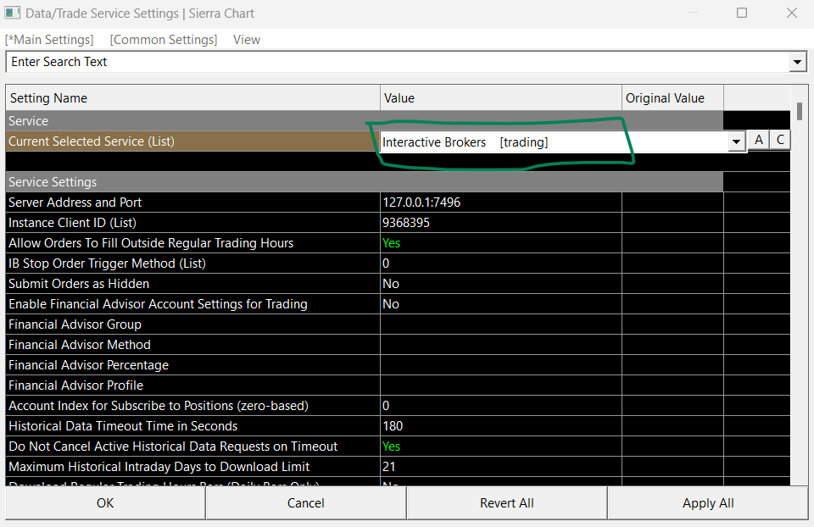
Task: Click the A button beside service list
Action: [758, 140]
